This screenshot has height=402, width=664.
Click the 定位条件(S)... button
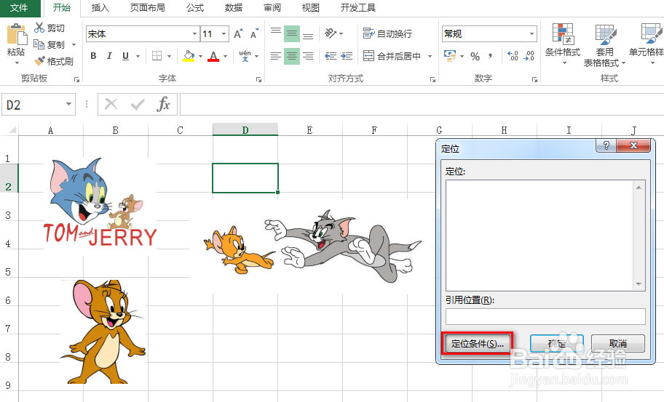click(x=478, y=343)
